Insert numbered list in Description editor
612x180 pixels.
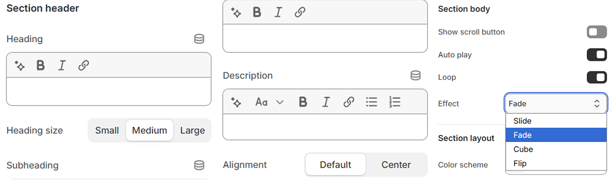[x=394, y=102]
